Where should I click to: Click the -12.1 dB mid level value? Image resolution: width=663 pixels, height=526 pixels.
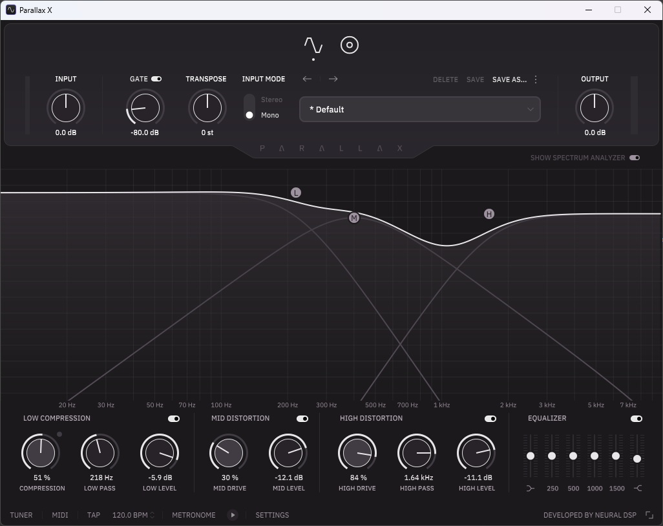289,478
